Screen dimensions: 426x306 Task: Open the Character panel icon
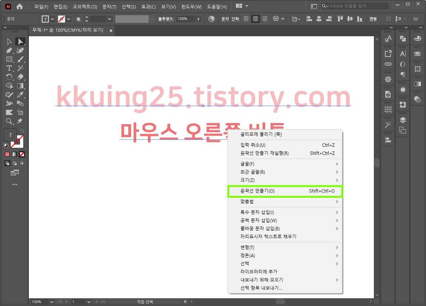coord(403,54)
